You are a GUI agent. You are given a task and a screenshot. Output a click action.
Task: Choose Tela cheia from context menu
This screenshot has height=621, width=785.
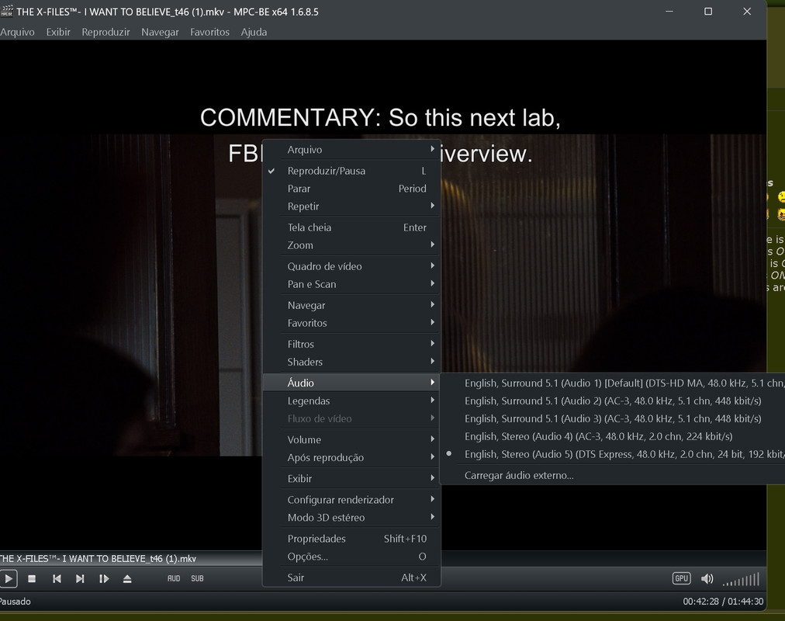click(351, 227)
